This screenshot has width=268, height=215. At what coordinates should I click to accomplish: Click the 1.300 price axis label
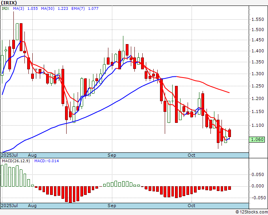coord(258,74)
